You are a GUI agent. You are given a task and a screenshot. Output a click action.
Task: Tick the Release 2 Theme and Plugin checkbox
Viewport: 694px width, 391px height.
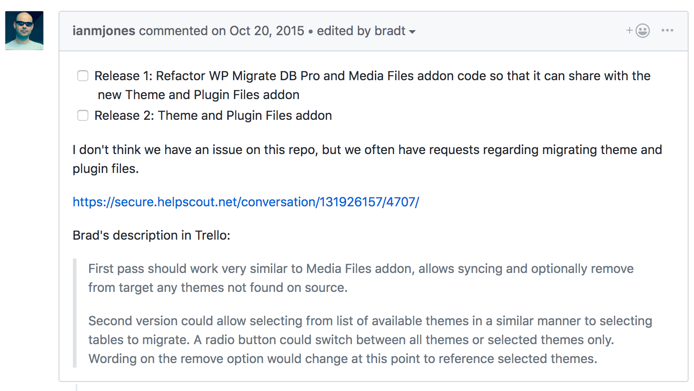pyautogui.click(x=83, y=115)
